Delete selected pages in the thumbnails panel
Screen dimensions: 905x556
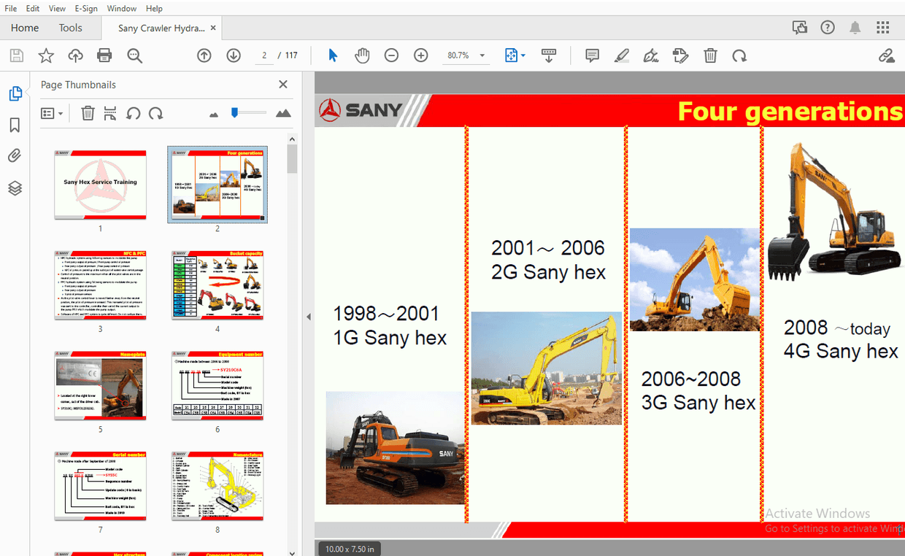point(88,113)
